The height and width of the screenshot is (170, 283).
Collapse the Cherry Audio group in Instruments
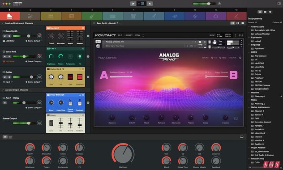(x=249, y=27)
